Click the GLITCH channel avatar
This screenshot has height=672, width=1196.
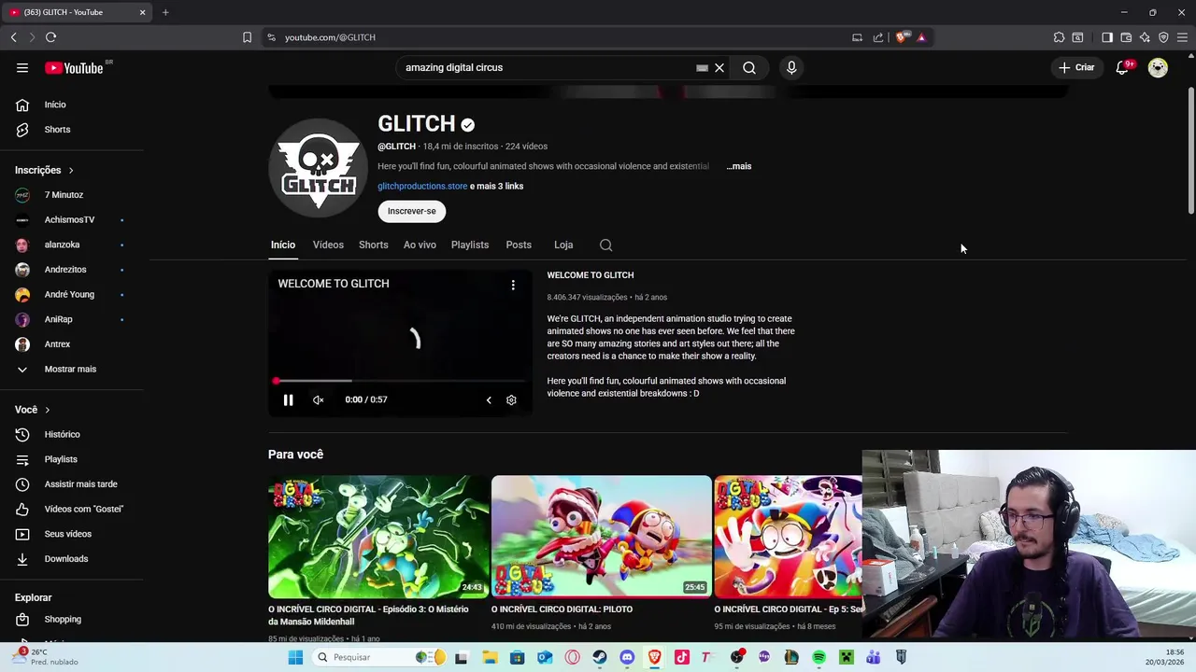click(x=318, y=168)
